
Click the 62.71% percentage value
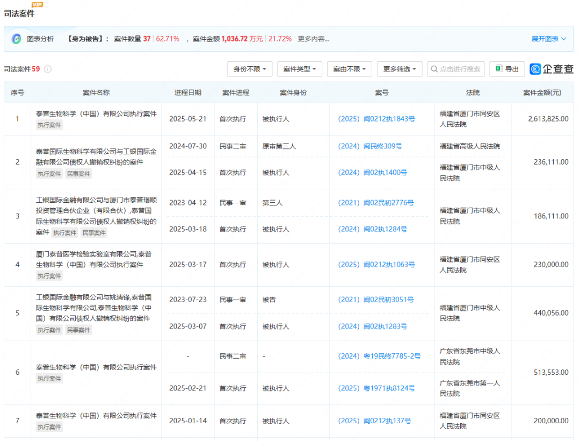pyautogui.click(x=167, y=39)
